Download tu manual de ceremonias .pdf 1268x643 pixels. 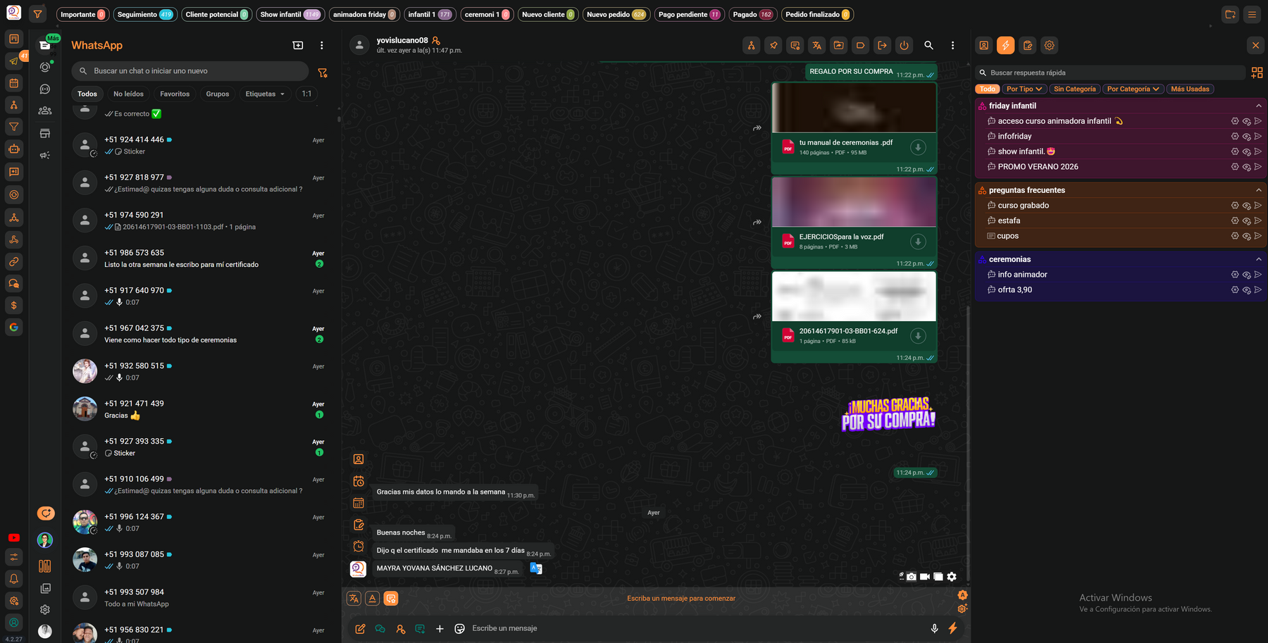pyautogui.click(x=918, y=147)
